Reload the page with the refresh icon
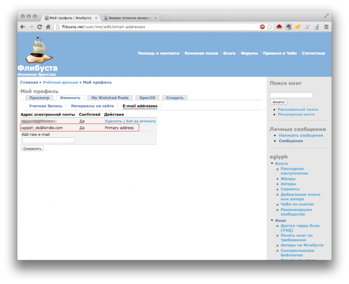Image resolution: width=349 pixels, height=284 pixels. tap(39, 27)
